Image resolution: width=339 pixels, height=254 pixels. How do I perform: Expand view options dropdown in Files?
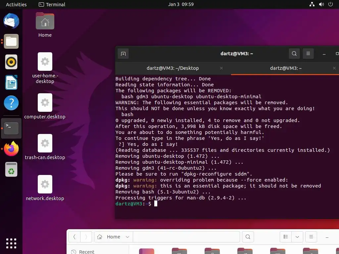click(x=297, y=237)
